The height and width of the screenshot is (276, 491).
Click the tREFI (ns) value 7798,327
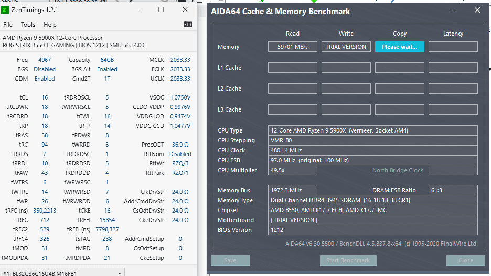point(107,229)
